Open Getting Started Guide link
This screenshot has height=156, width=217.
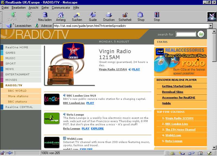177,86
